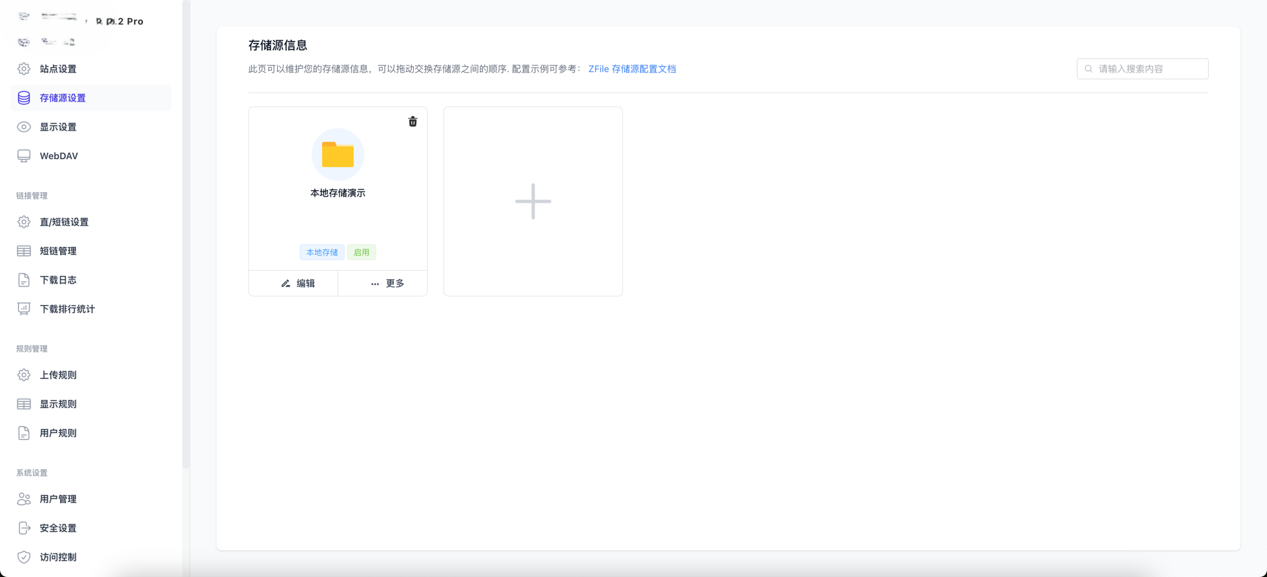The height and width of the screenshot is (577, 1267).
Task: Click the 显示规则 table icon
Action: coord(24,404)
